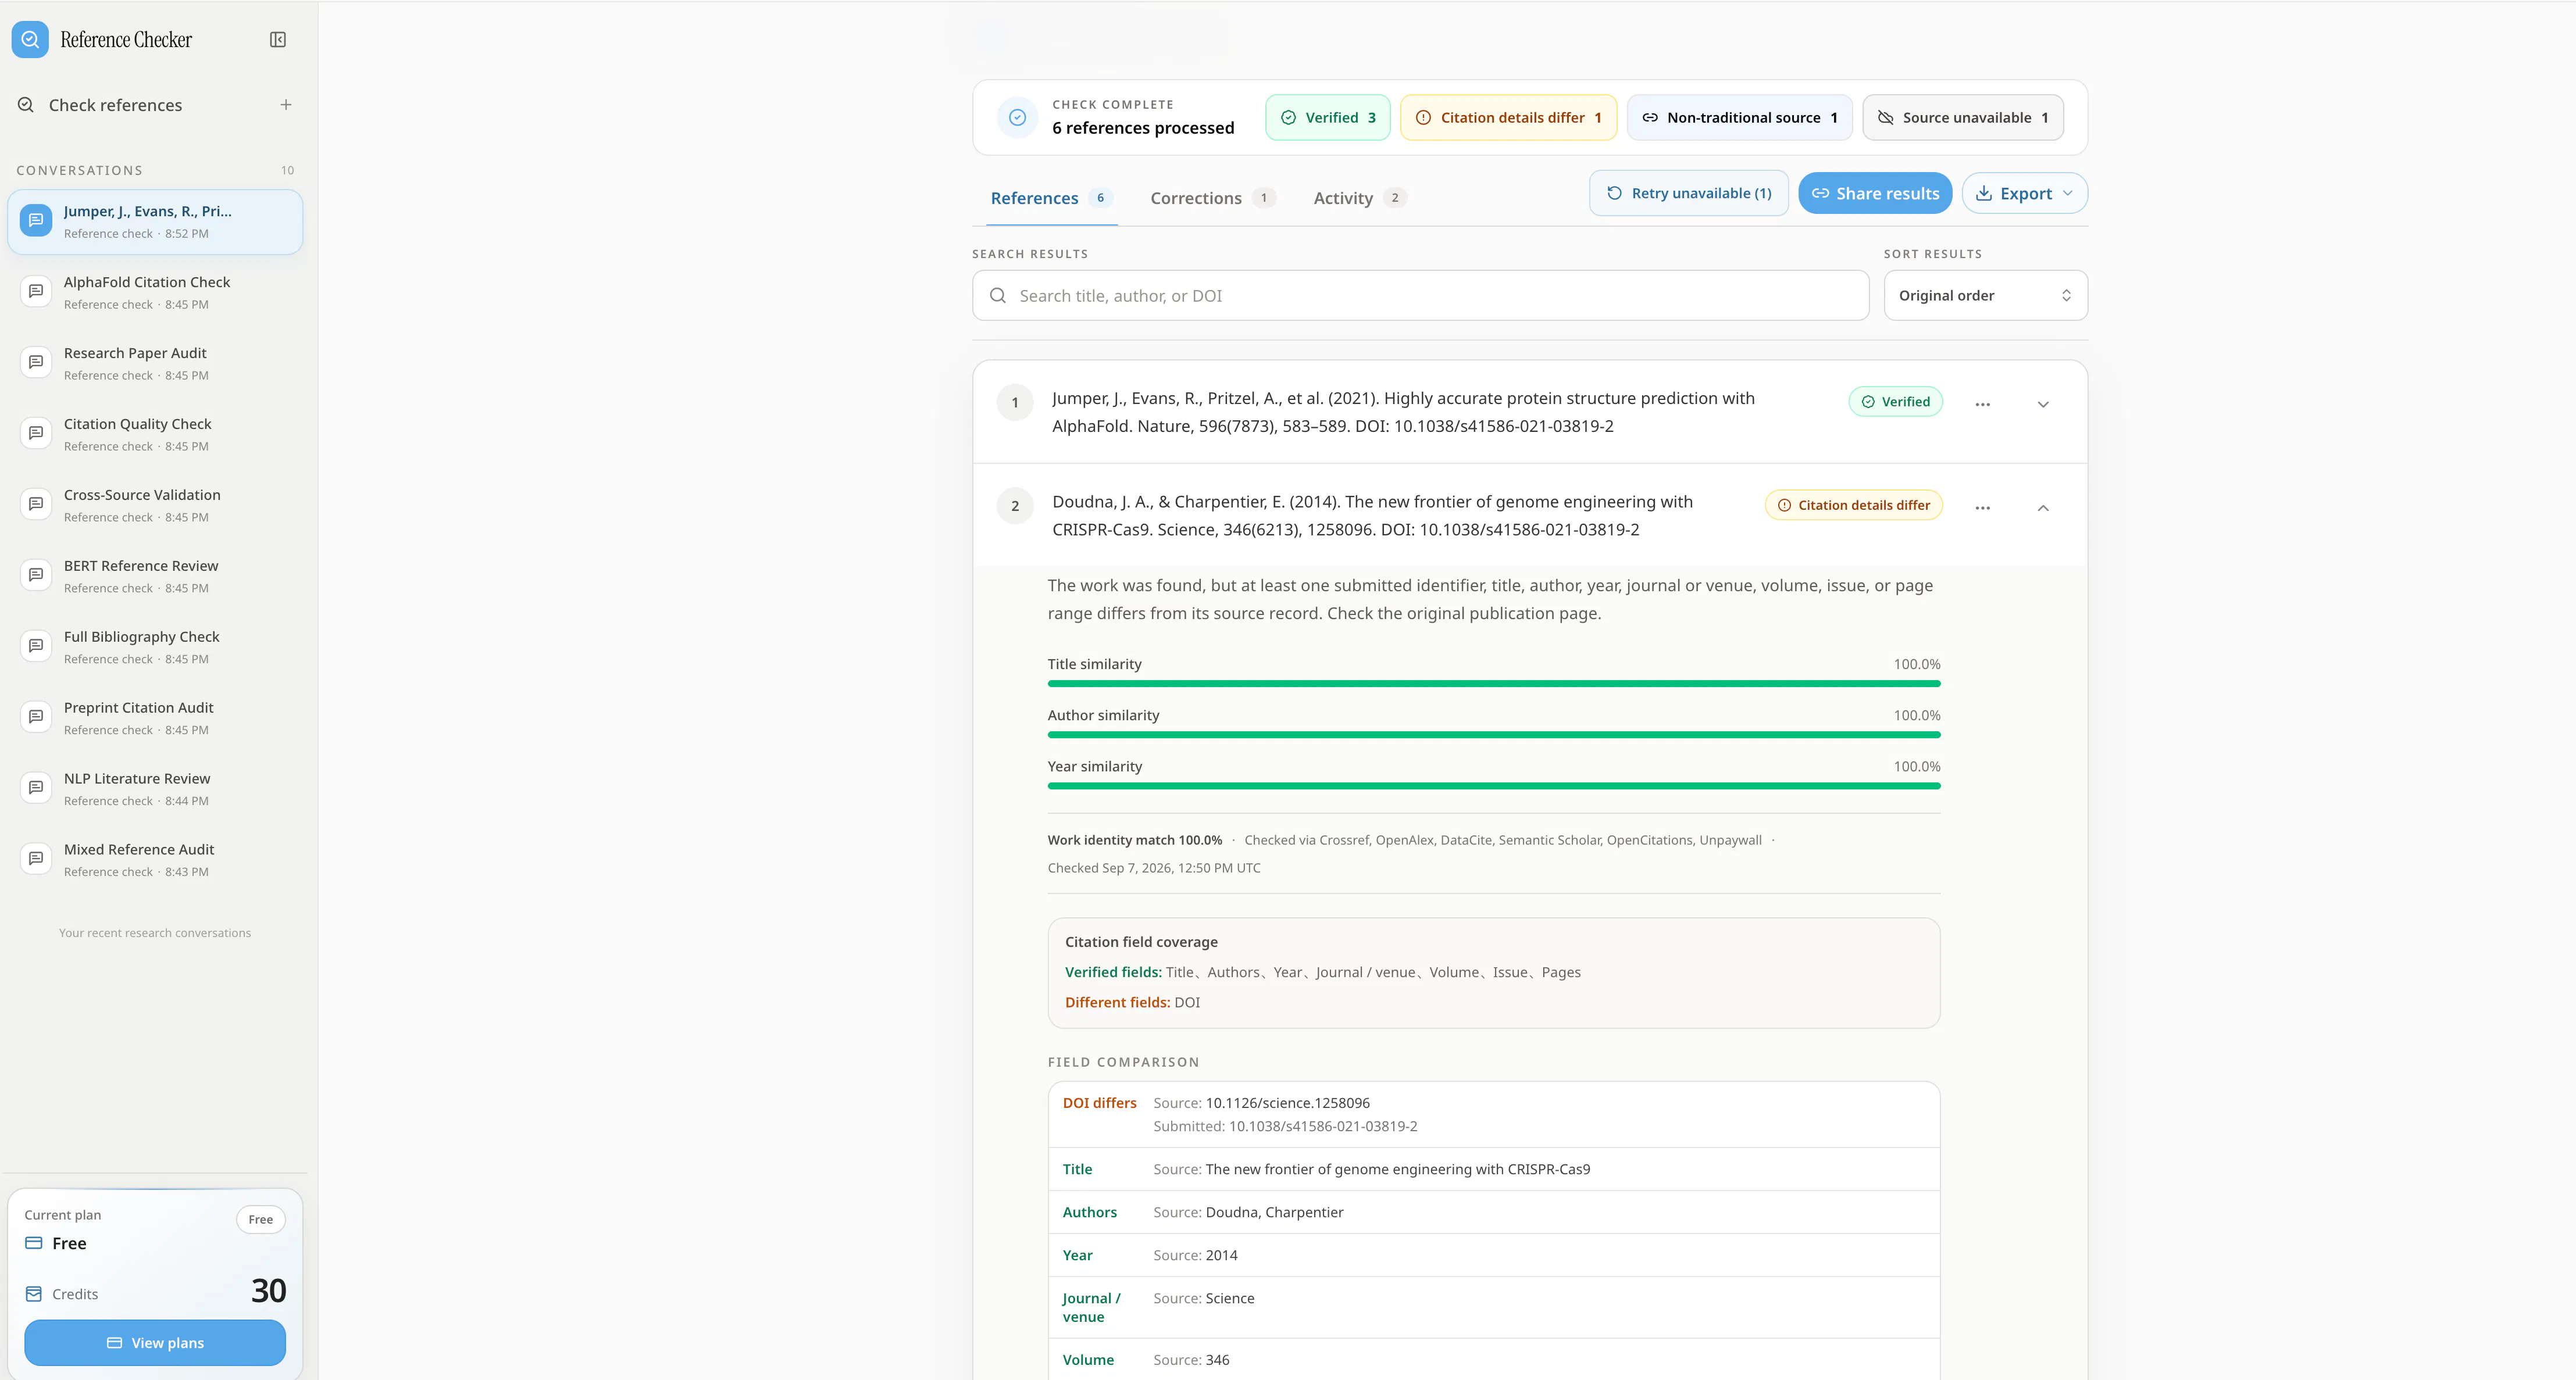Open Check references in the sidebar

pos(115,105)
